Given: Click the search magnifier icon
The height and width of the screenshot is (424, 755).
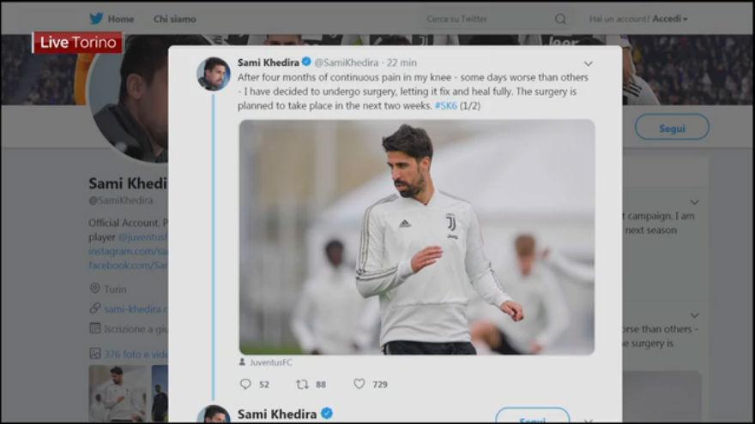Looking at the screenshot, I should click(x=560, y=19).
